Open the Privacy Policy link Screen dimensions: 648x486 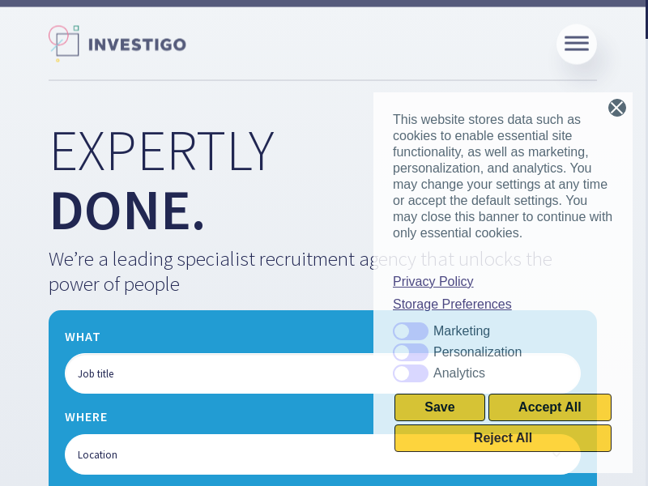tap(433, 281)
